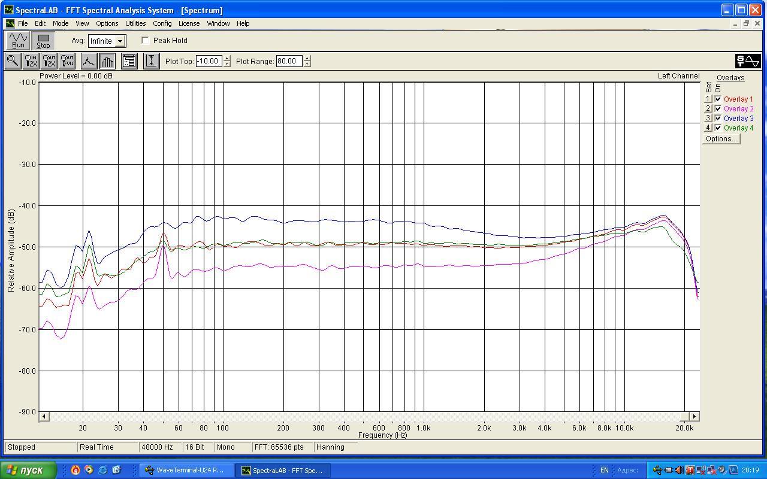Screen dimensions: 767x479
Task: Disable the Overlay 3 On checkbox
Action: click(x=718, y=119)
